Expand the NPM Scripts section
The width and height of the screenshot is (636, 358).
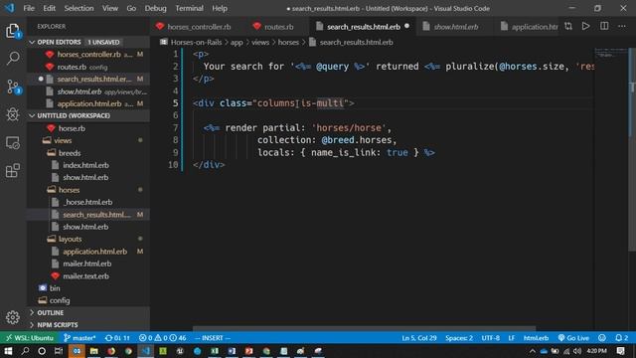tap(58, 325)
